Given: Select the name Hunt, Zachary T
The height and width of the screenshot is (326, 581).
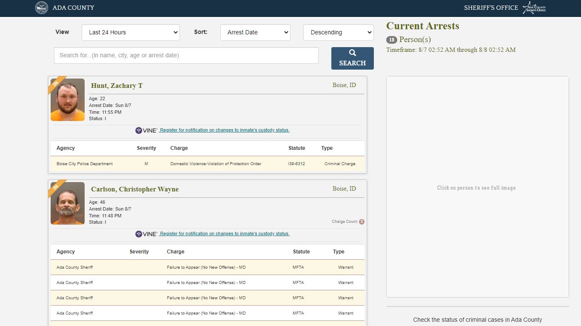Looking at the screenshot, I should (117, 86).
